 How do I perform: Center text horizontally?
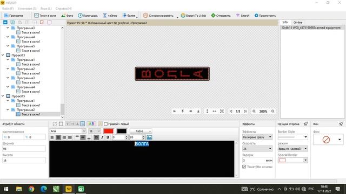(58, 137)
